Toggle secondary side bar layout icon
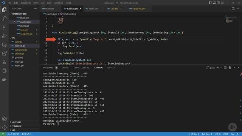The height and width of the screenshot is (136, 242). (x=218, y=3)
